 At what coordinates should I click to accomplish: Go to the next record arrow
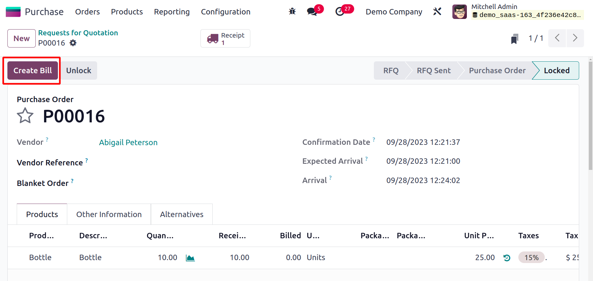click(575, 38)
